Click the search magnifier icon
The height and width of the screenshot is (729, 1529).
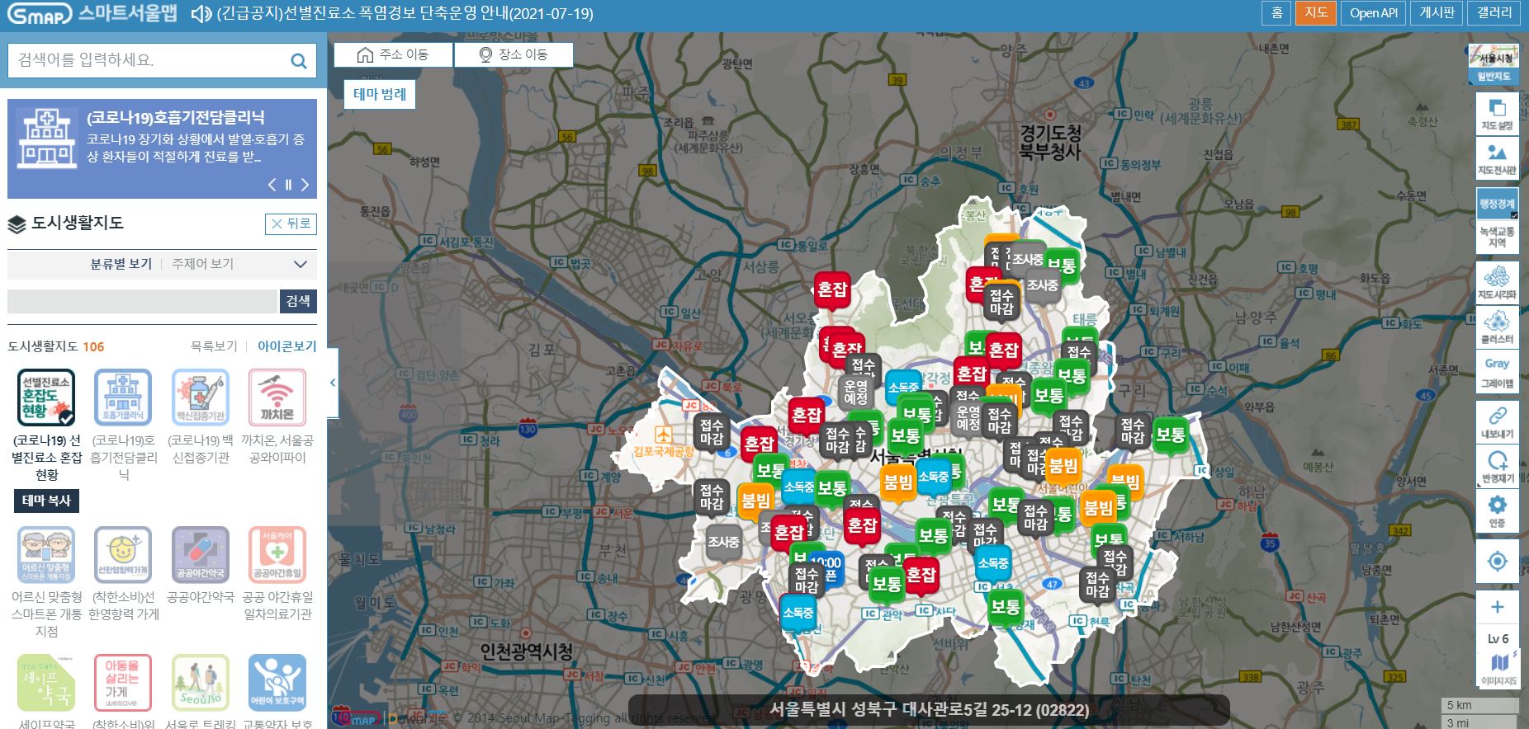[299, 60]
